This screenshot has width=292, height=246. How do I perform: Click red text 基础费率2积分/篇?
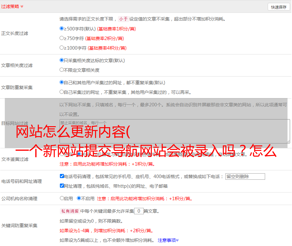coord(105,38)
